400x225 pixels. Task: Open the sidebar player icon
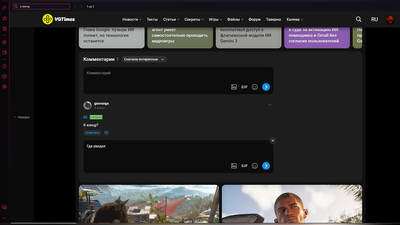pyautogui.click(x=4, y=42)
